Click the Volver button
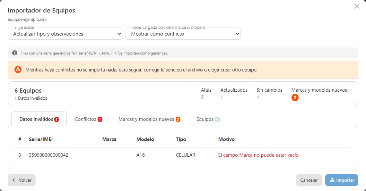This screenshot has height=191, width=366. [22, 180]
